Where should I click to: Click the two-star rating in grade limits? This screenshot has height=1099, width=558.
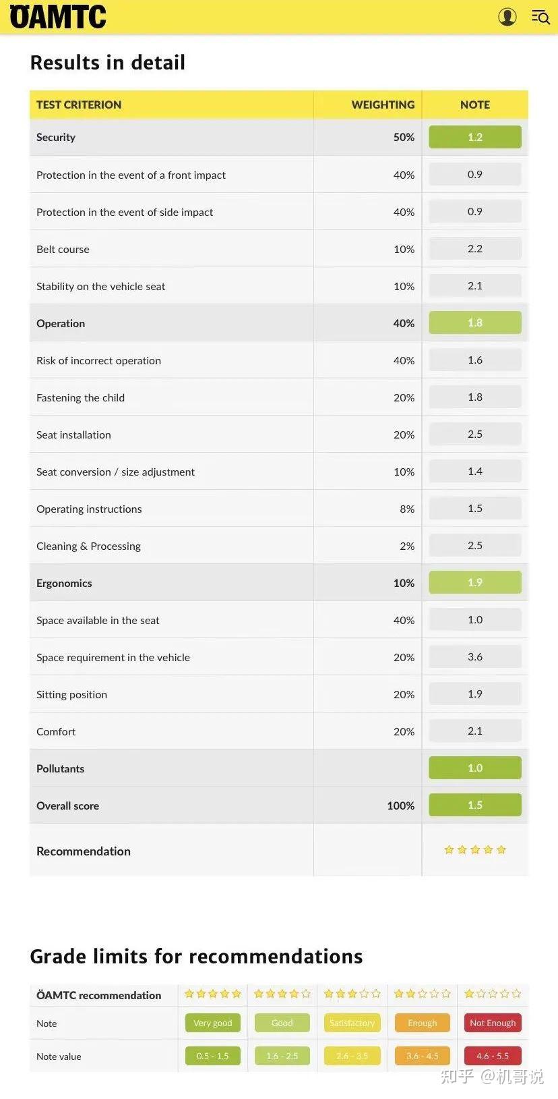[x=423, y=994]
